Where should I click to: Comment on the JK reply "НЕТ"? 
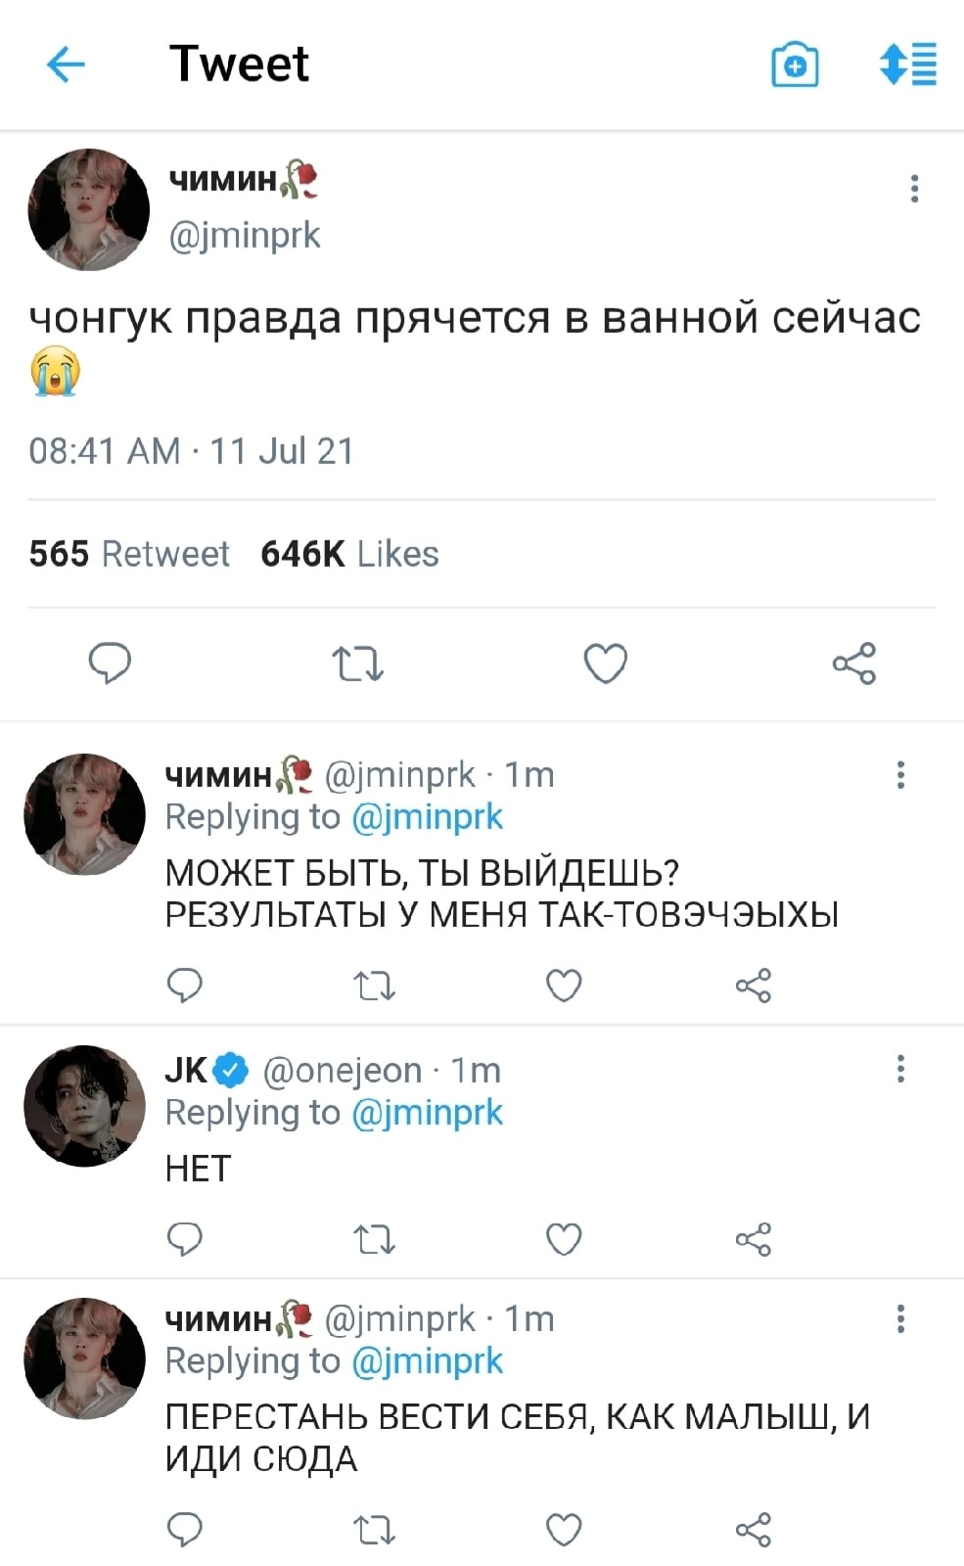click(x=185, y=1239)
